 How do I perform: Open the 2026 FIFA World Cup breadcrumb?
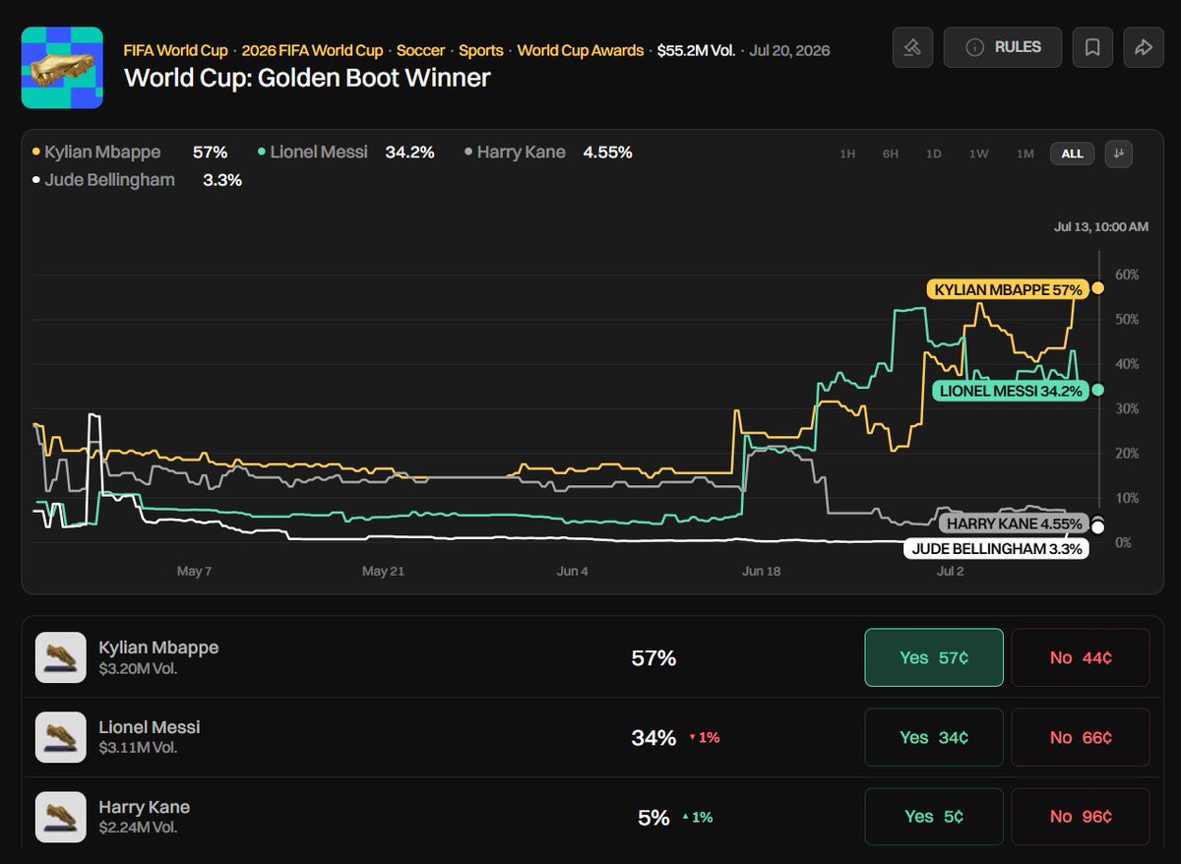click(312, 50)
